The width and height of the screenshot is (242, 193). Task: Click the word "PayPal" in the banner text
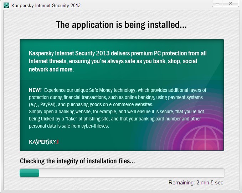coord(48,104)
